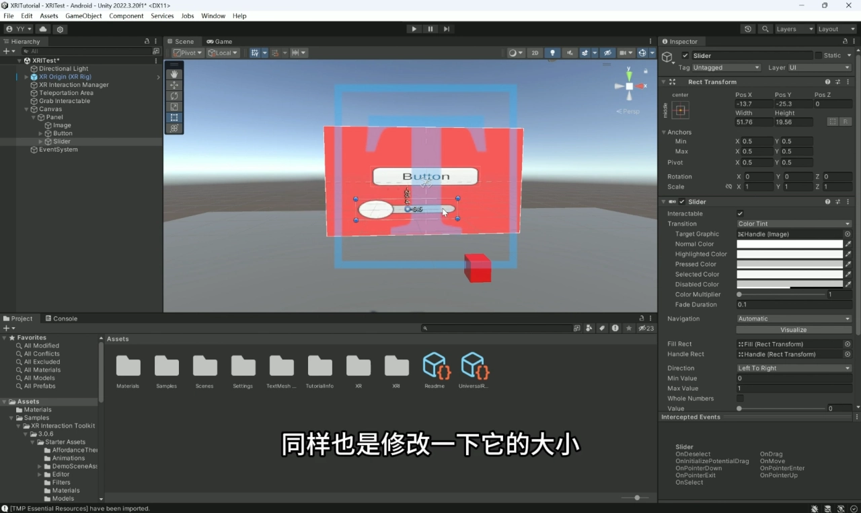Enable the Slider object active checkbox
Screen dimensions: 861x513
(685, 56)
